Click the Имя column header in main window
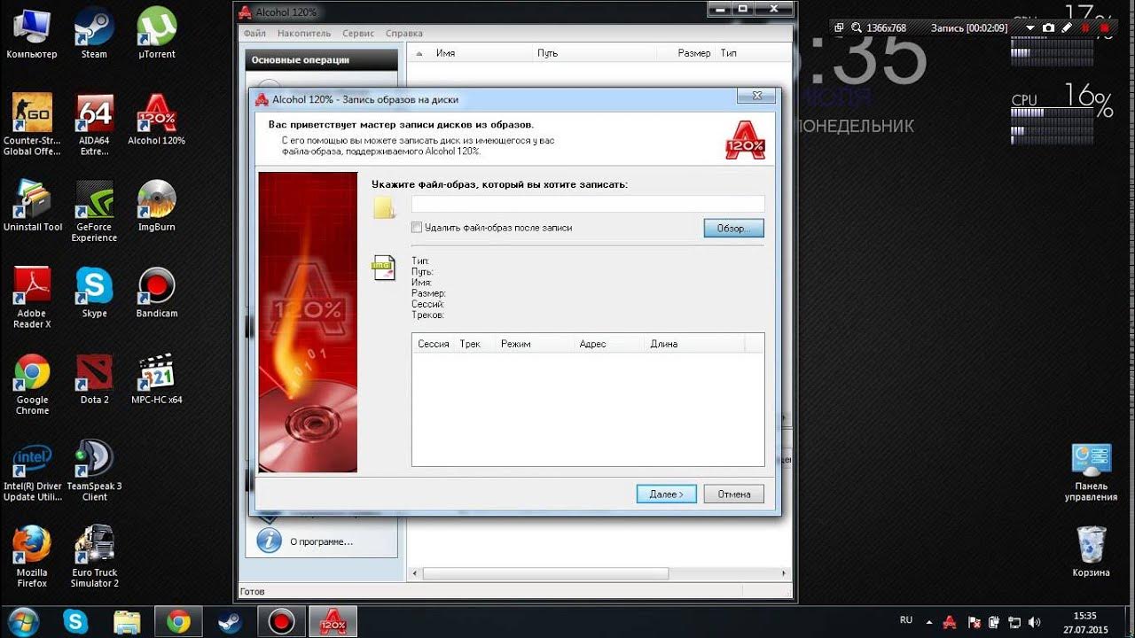The height and width of the screenshot is (638, 1135). tap(472, 53)
